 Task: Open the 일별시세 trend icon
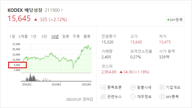coord(133,87)
